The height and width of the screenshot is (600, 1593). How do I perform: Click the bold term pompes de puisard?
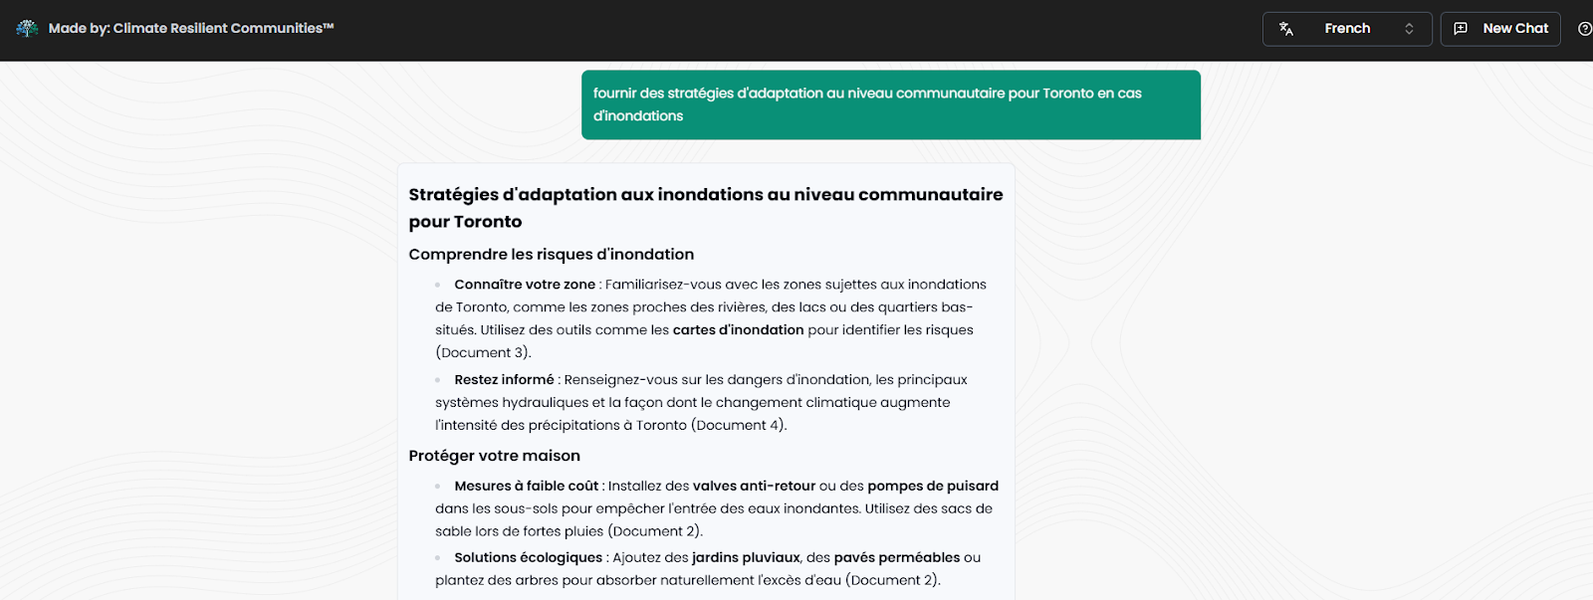click(933, 487)
